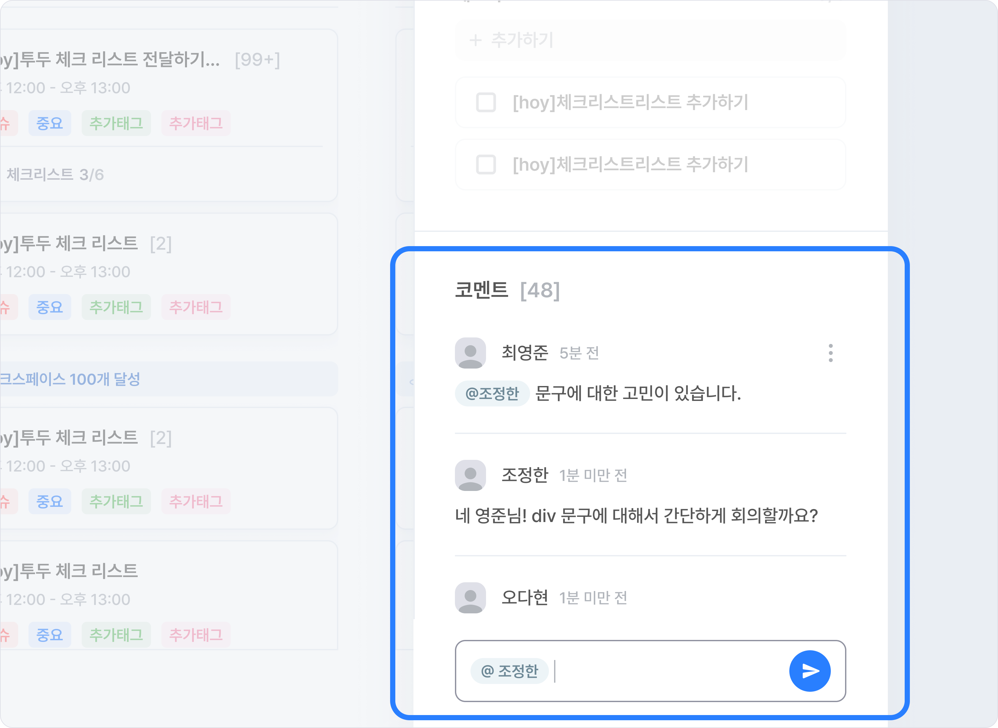Click 오다현's profile avatar
998x728 pixels.
[470, 598]
